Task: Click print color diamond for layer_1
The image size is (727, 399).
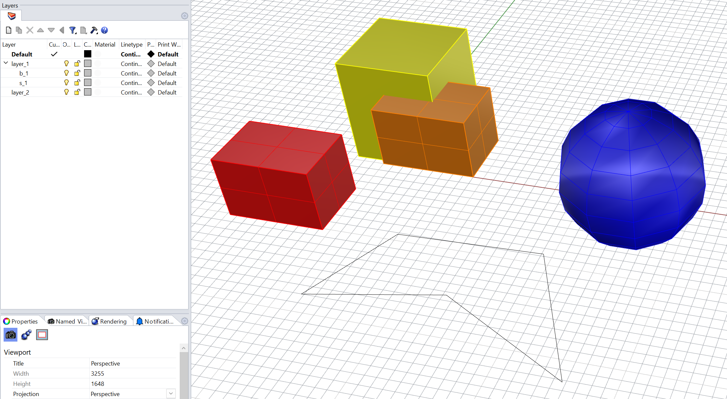Action: (x=151, y=64)
